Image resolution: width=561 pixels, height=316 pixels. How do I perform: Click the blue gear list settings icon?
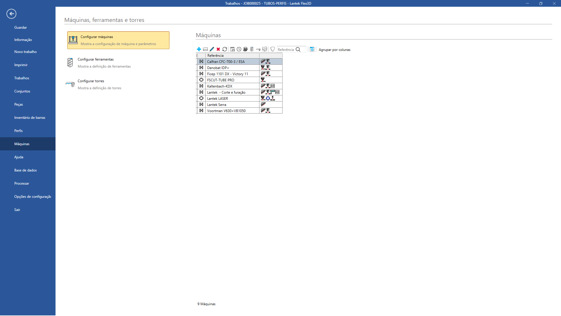312,49
